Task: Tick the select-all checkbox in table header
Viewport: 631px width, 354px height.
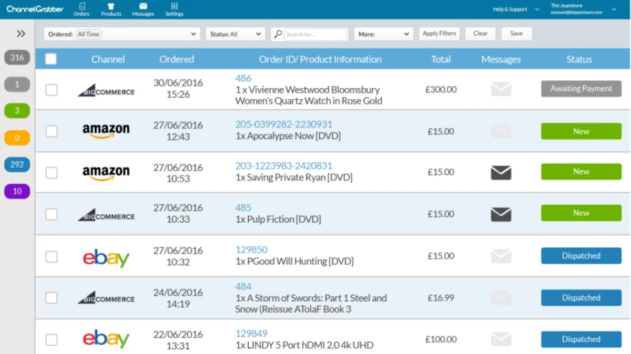Action: [51, 59]
